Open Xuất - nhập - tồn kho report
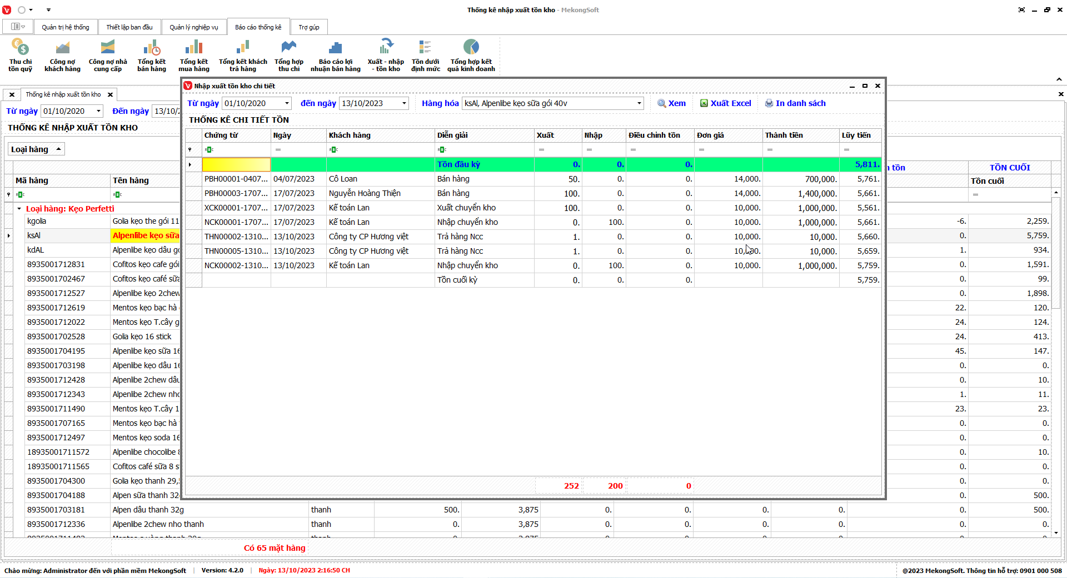The height and width of the screenshot is (578, 1067). point(386,55)
